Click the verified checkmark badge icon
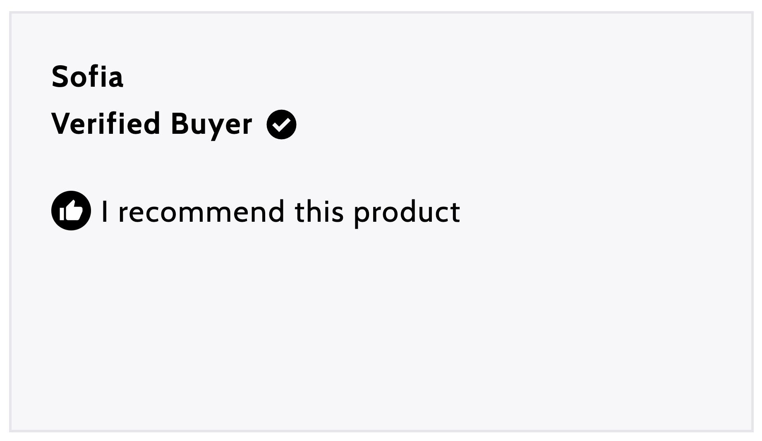Viewport: 762px width, 441px height. 282,124
